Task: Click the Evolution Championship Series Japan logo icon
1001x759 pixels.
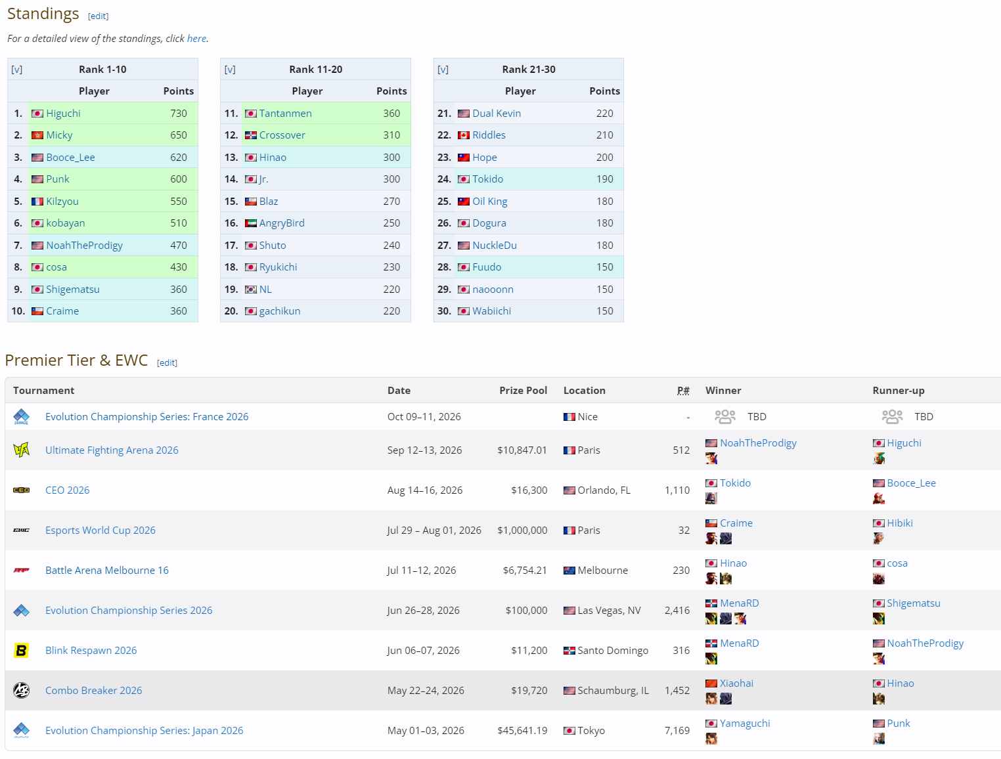Action: (21, 730)
